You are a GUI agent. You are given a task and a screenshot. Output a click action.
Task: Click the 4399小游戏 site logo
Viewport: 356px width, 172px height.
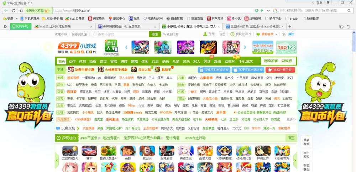click(x=77, y=48)
